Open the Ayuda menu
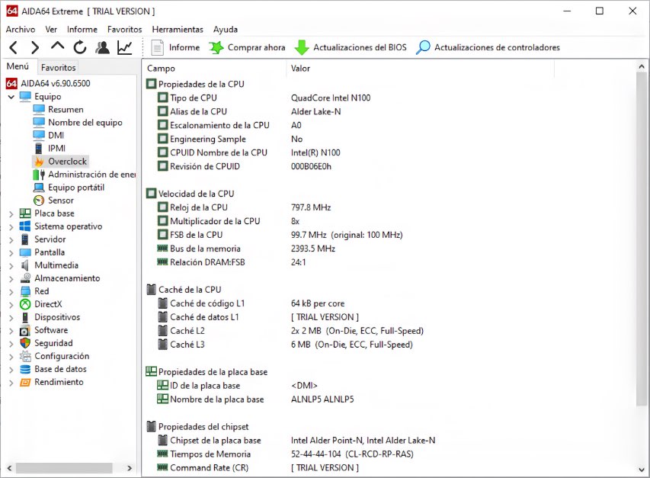Screen dimensions: 650x478 225,30
